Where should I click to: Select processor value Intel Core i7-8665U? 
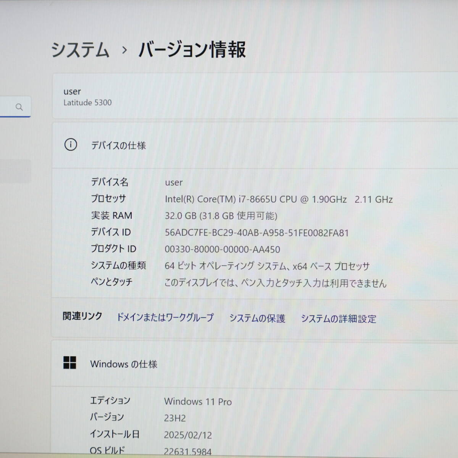tap(279, 199)
